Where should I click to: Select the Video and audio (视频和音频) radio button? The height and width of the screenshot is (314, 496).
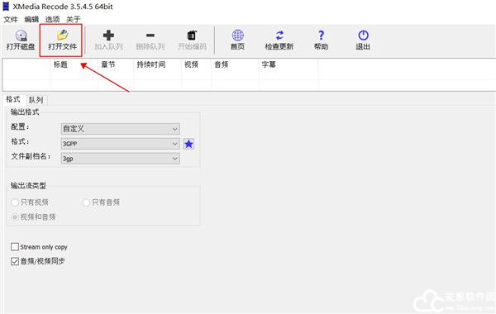click(15, 217)
